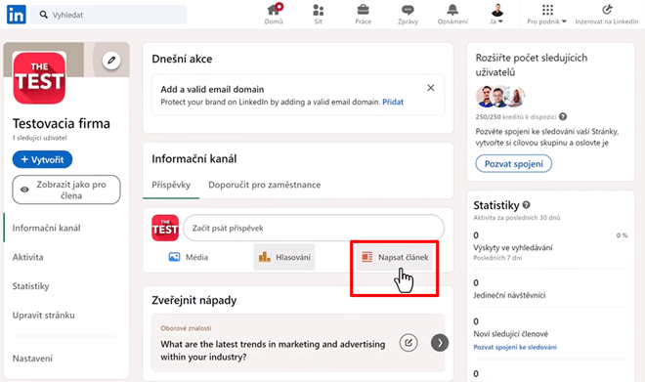This screenshot has width=645, height=382.
Task: Select Statistiky in the sidebar
Action: pyautogui.click(x=31, y=286)
